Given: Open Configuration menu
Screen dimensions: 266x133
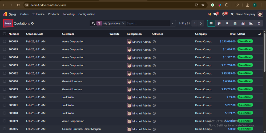Looking at the screenshot, I should (87, 14).
